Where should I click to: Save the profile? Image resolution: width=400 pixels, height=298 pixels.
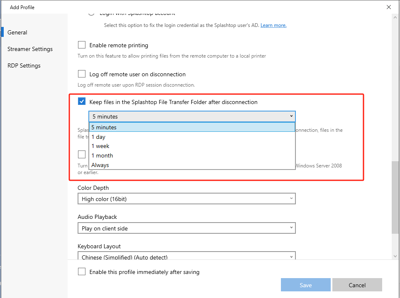tap(306, 285)
